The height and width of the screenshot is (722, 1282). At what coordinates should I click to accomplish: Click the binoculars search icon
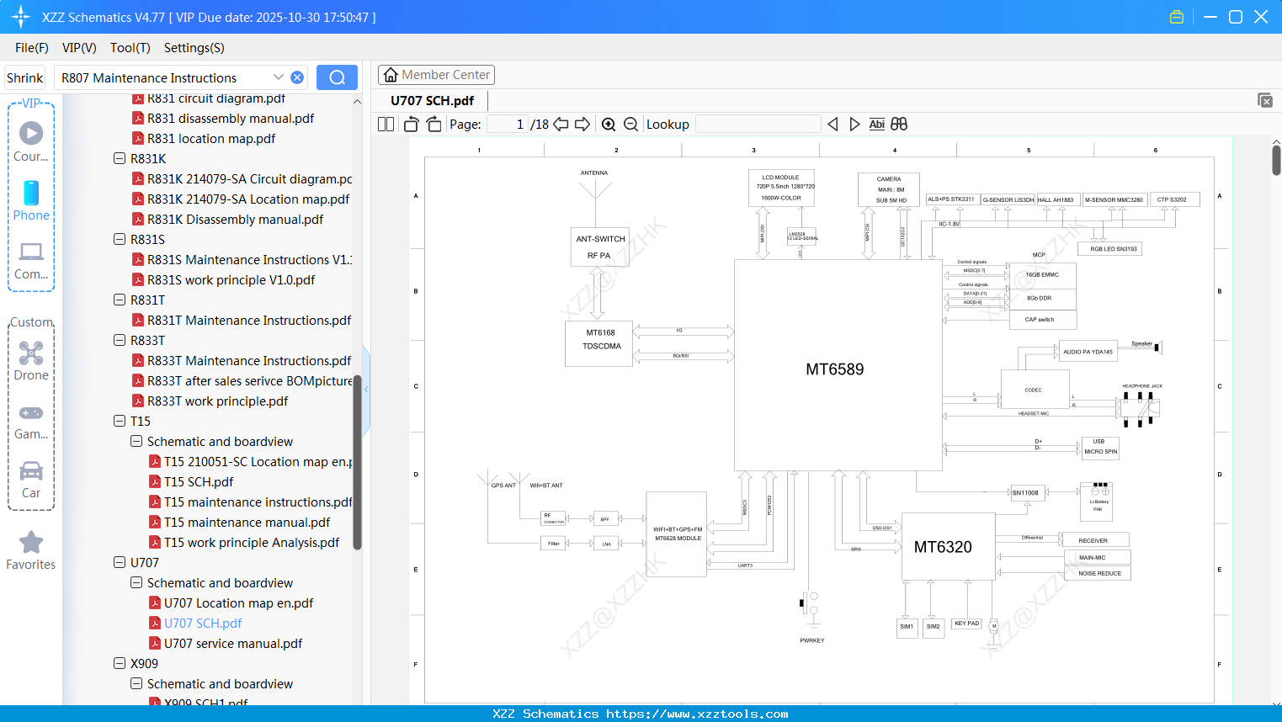click(x=899, y=125)
